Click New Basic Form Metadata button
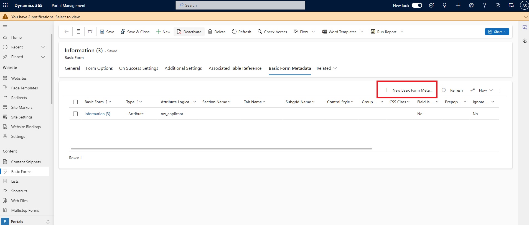The height and width of the screenshot is (225, 529). (408, 90)
